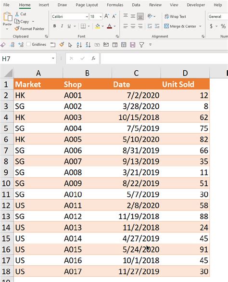Click Cut in the Clipboard group
228x282 pixels.
[21, 14]
